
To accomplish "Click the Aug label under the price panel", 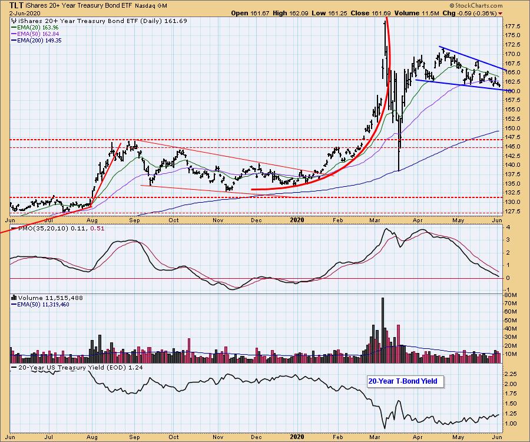I will pos(92,220).
